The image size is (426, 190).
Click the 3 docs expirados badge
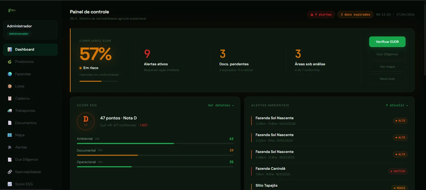(355, 14)
